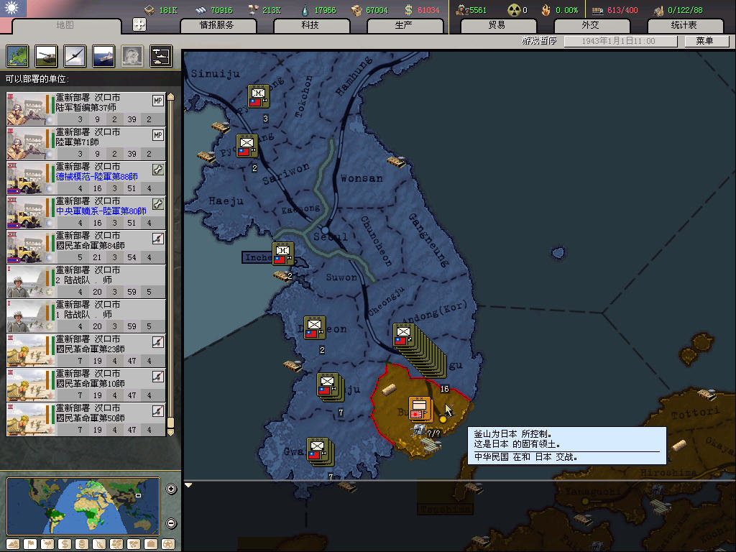This screenshot has height=552, width=736.
Task: Open the 外交 diplomacy tab
Action: [x=590, y=25]
